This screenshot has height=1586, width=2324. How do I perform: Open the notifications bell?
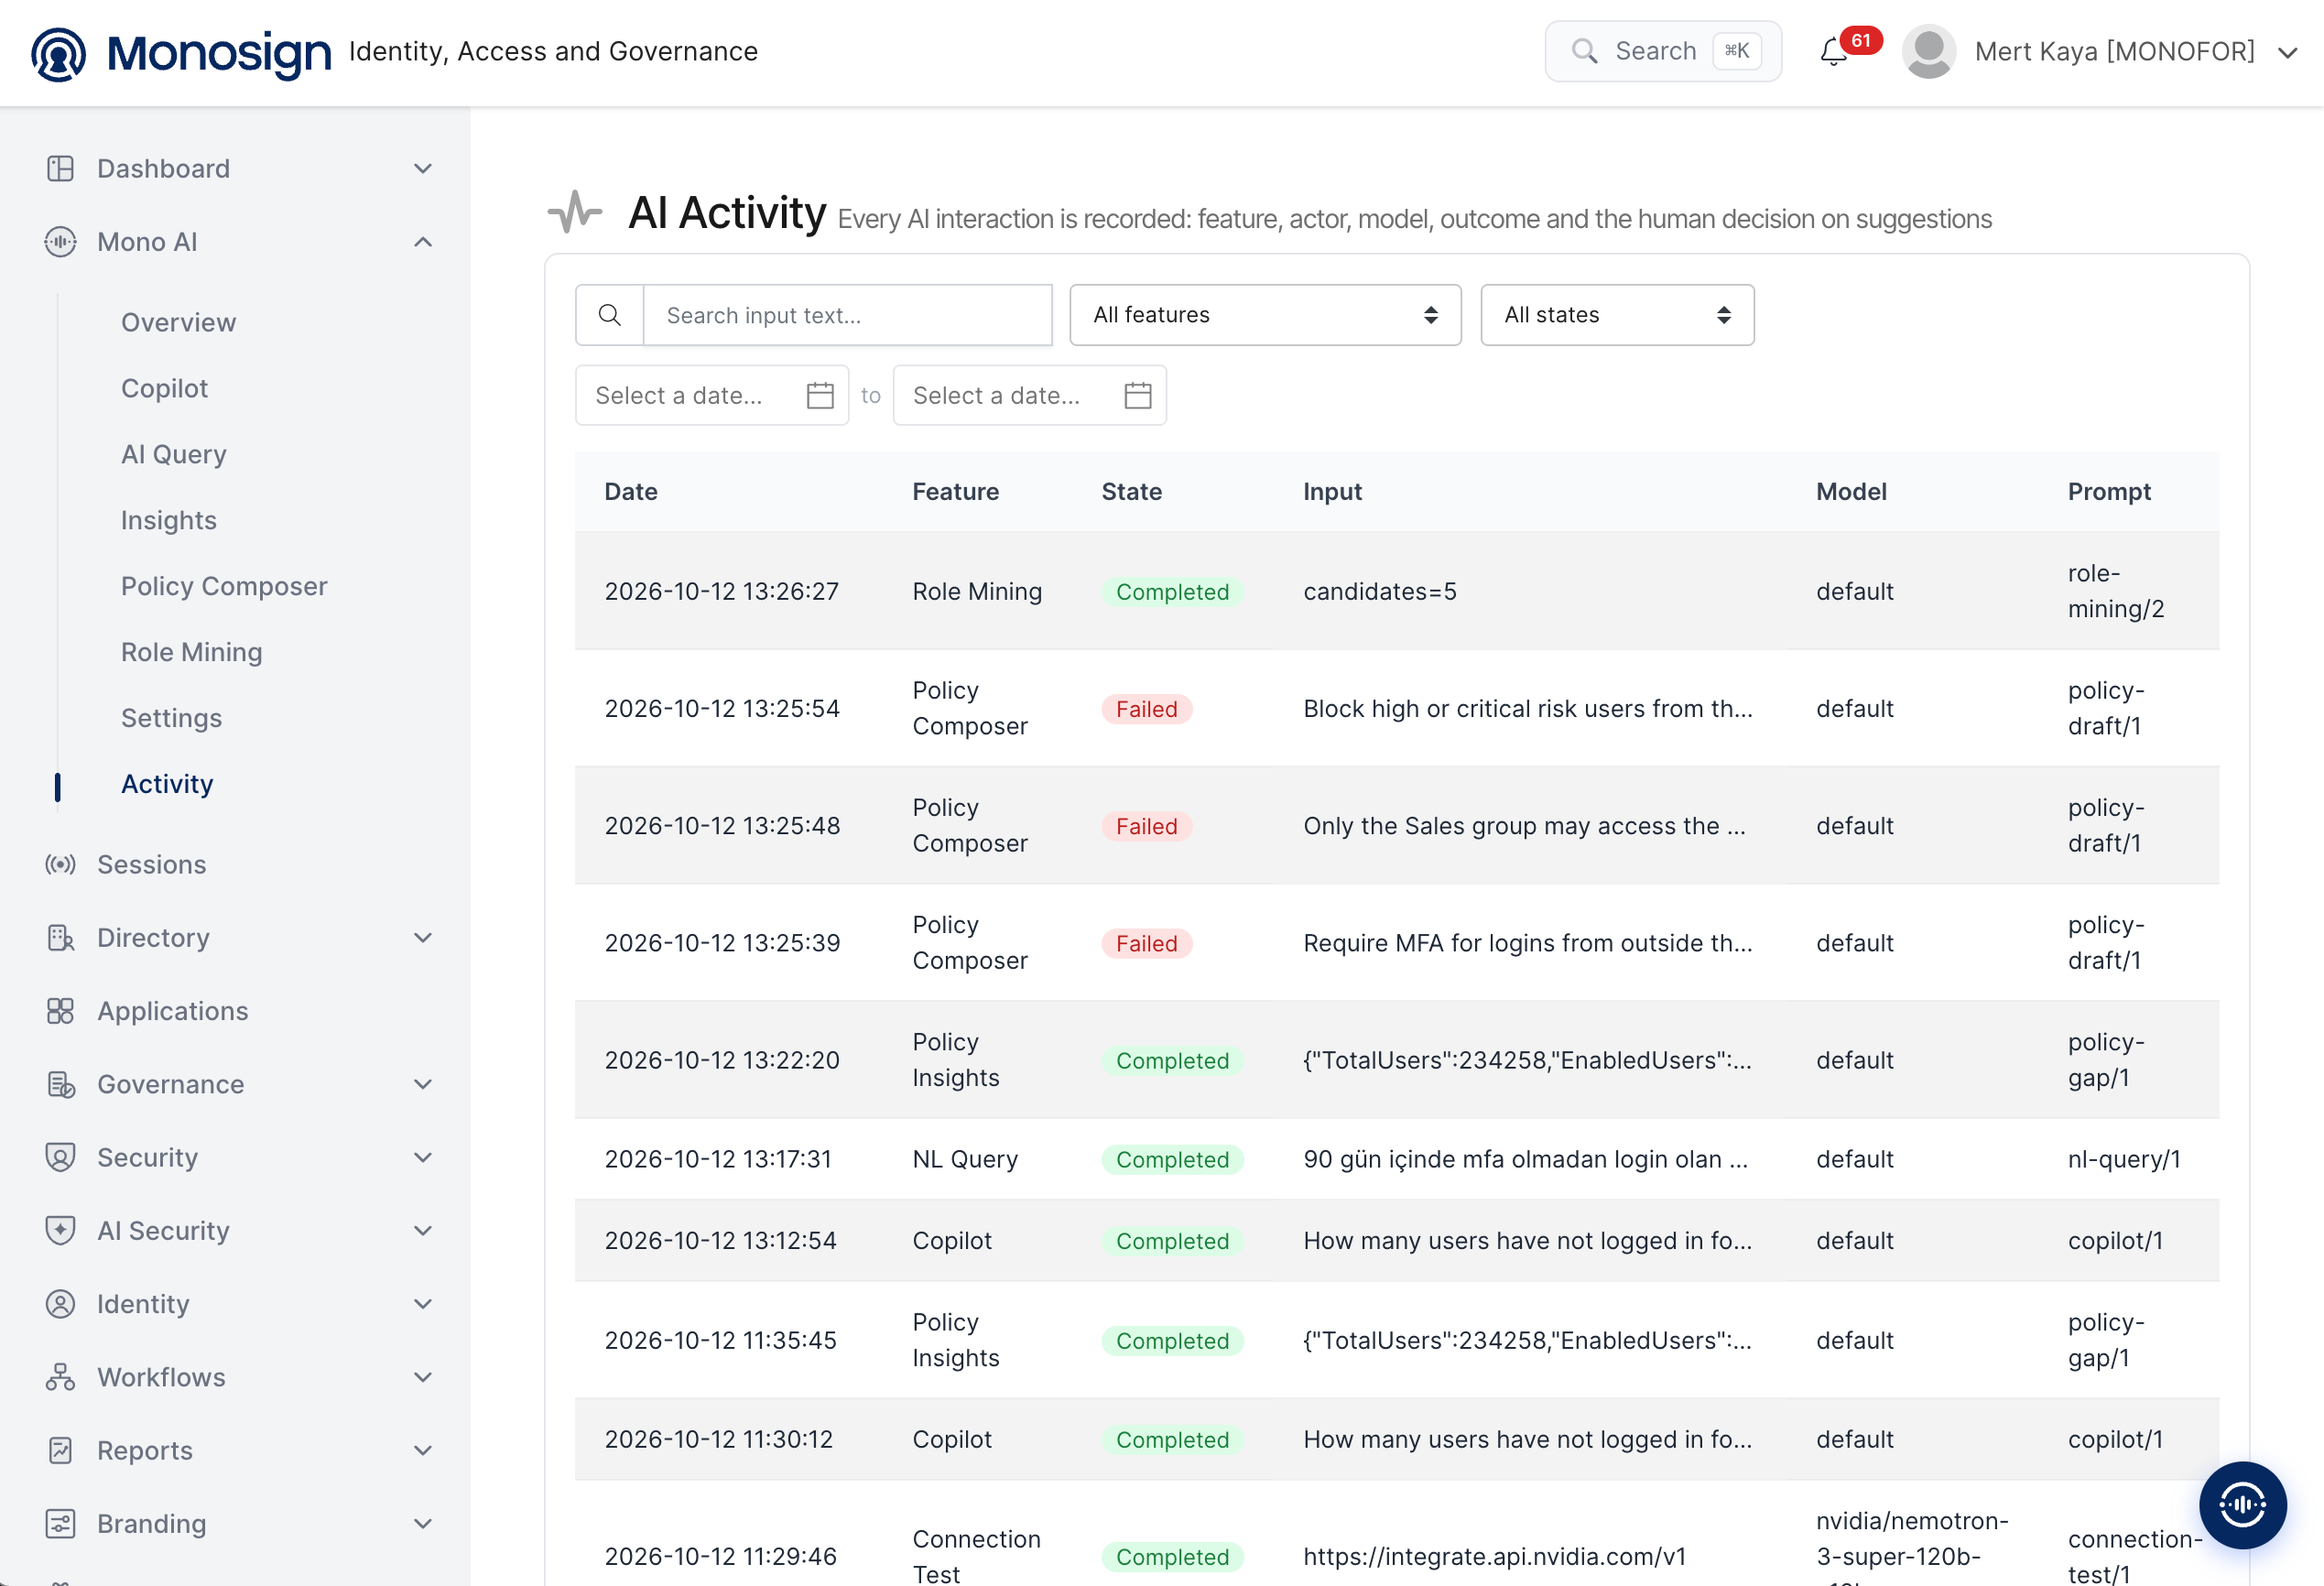coord(1833,51)
